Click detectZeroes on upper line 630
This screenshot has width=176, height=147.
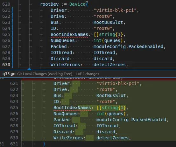coord(109,65)
